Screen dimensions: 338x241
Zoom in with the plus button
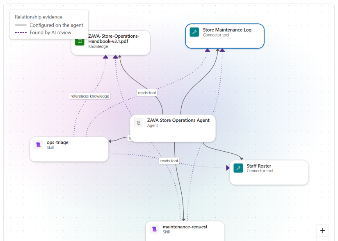[x=323, y=231]
